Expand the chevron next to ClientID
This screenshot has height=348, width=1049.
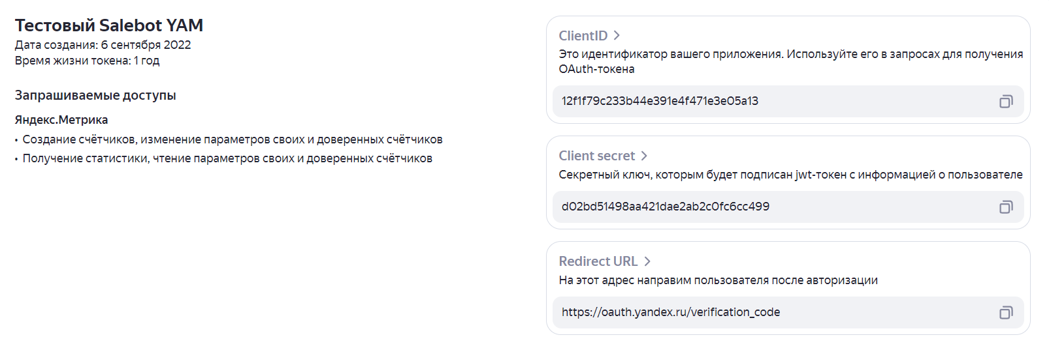[617, 35]
